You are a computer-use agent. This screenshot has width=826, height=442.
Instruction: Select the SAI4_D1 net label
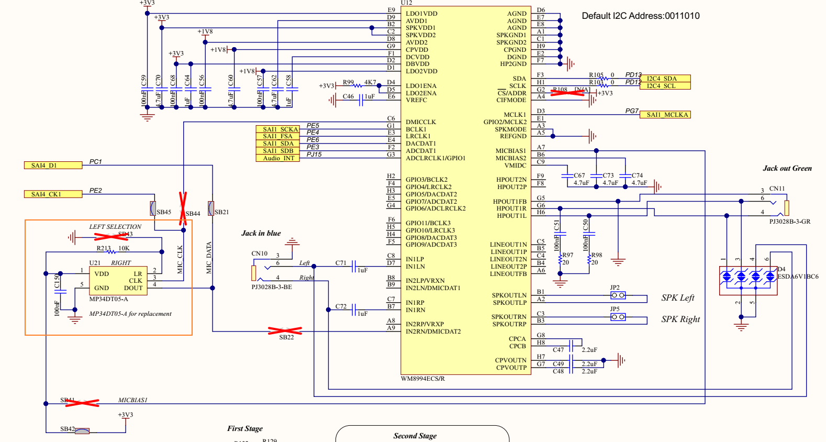(x=53, y=165)
